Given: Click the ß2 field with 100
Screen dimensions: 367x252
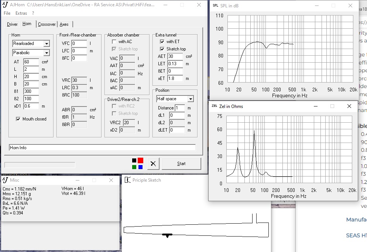Looking at the screenshot, I should pos(31,99).
